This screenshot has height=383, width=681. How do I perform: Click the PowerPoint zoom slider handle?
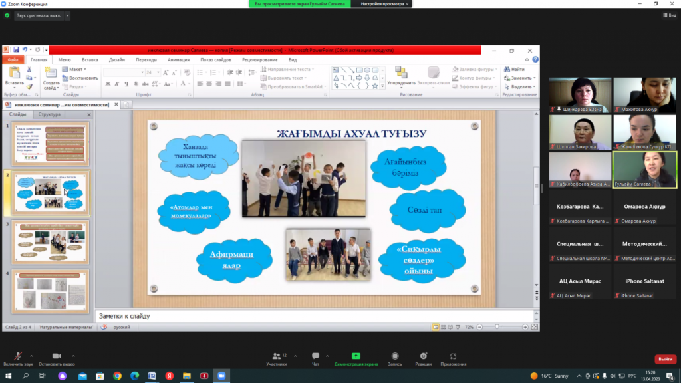(x=497, y=327)
